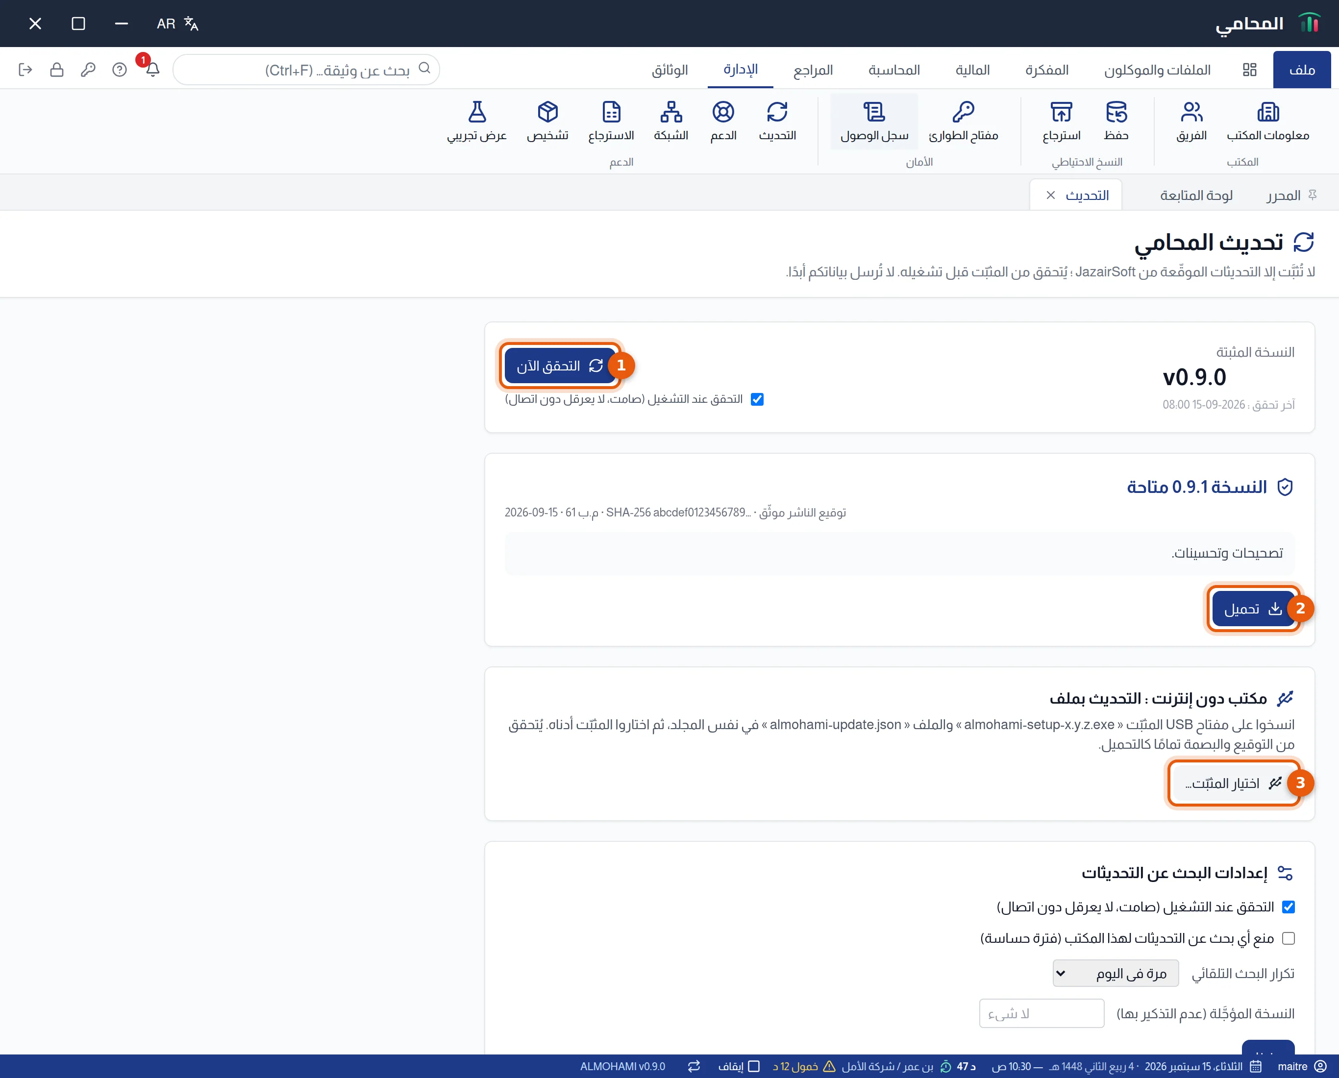
Task: Switch to الوثائق tab
Action: [669, 70]
